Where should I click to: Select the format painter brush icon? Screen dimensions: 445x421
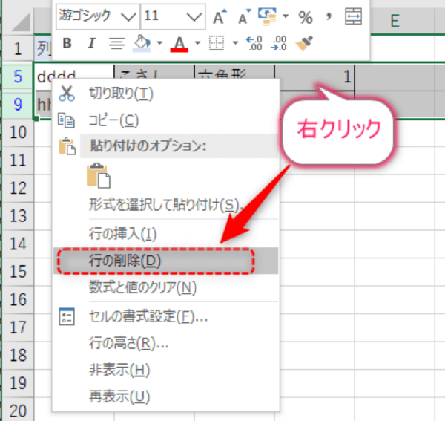click(303, 43)
